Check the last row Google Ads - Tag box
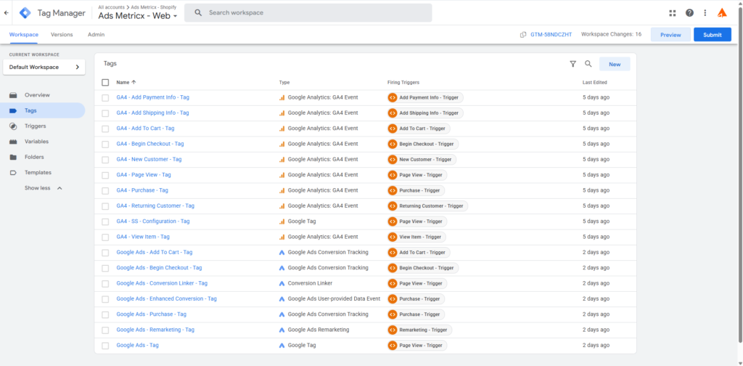Image resolution: width=743 pixels, height=366 pixels. tap(105, 346)
